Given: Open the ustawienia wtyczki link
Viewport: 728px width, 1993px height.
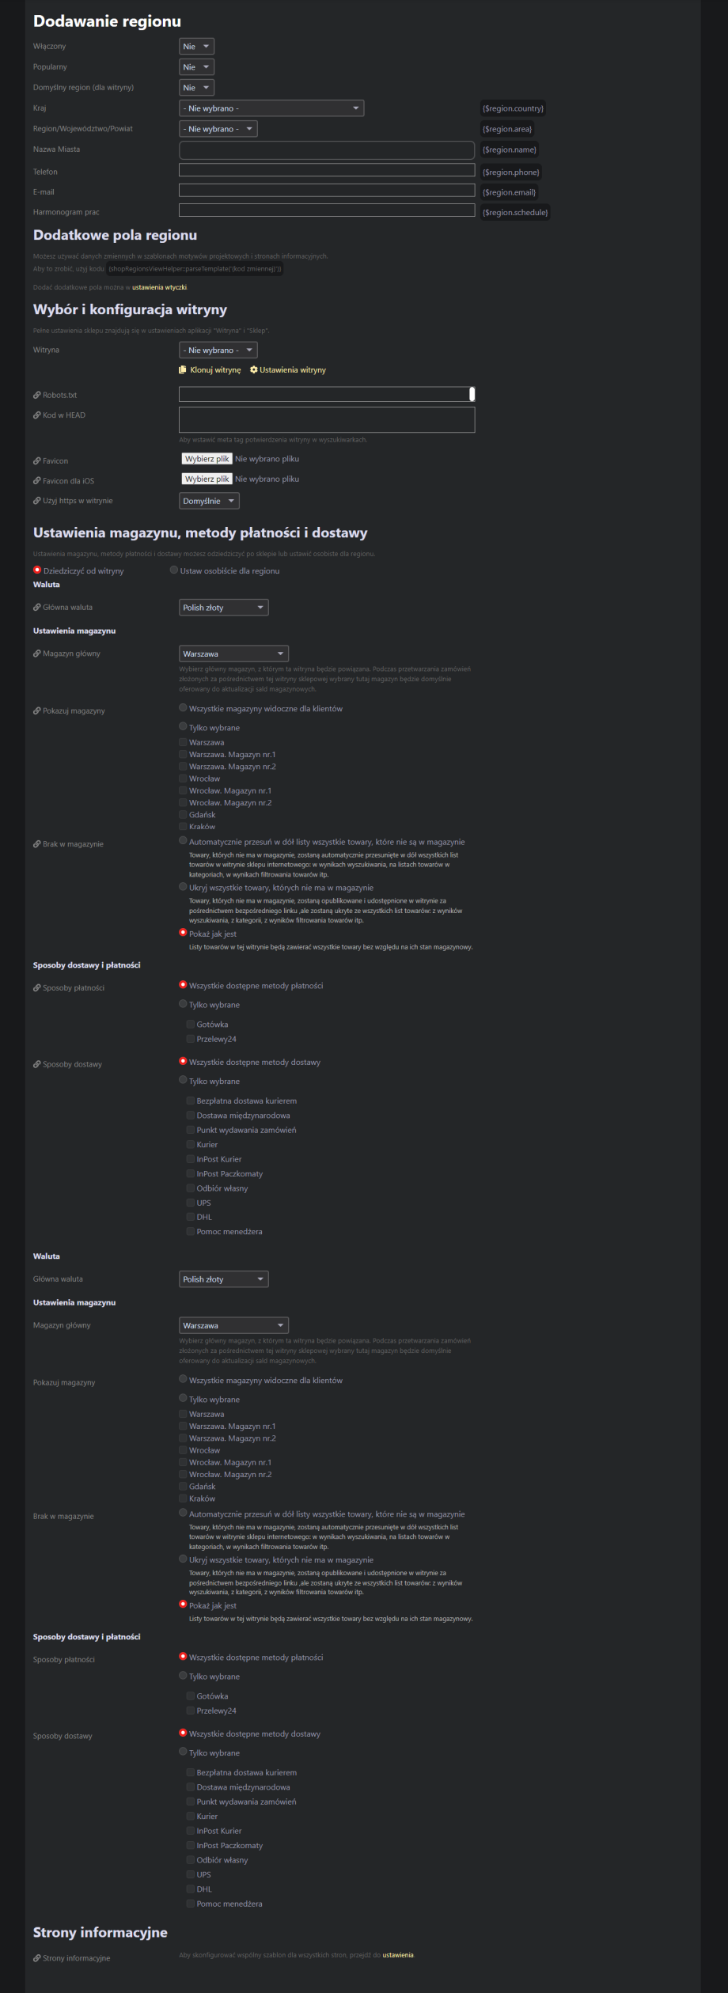Looking at the screenshot, I should click(x=159, y=287).
